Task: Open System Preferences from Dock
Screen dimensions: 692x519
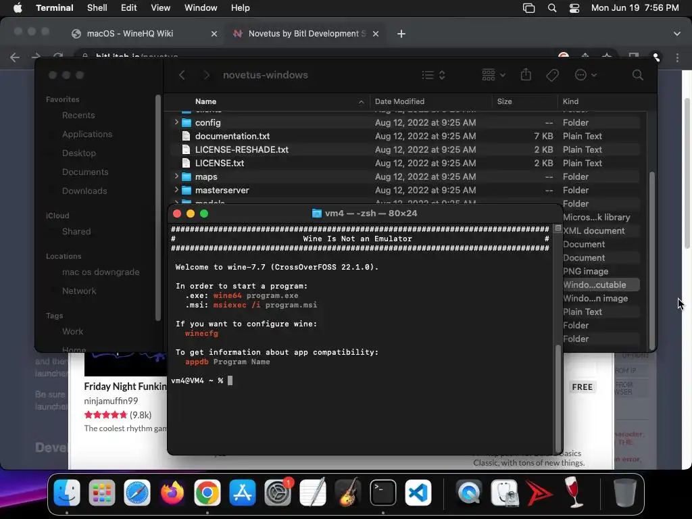Action: pyautogui.click(x=278, y=493)
